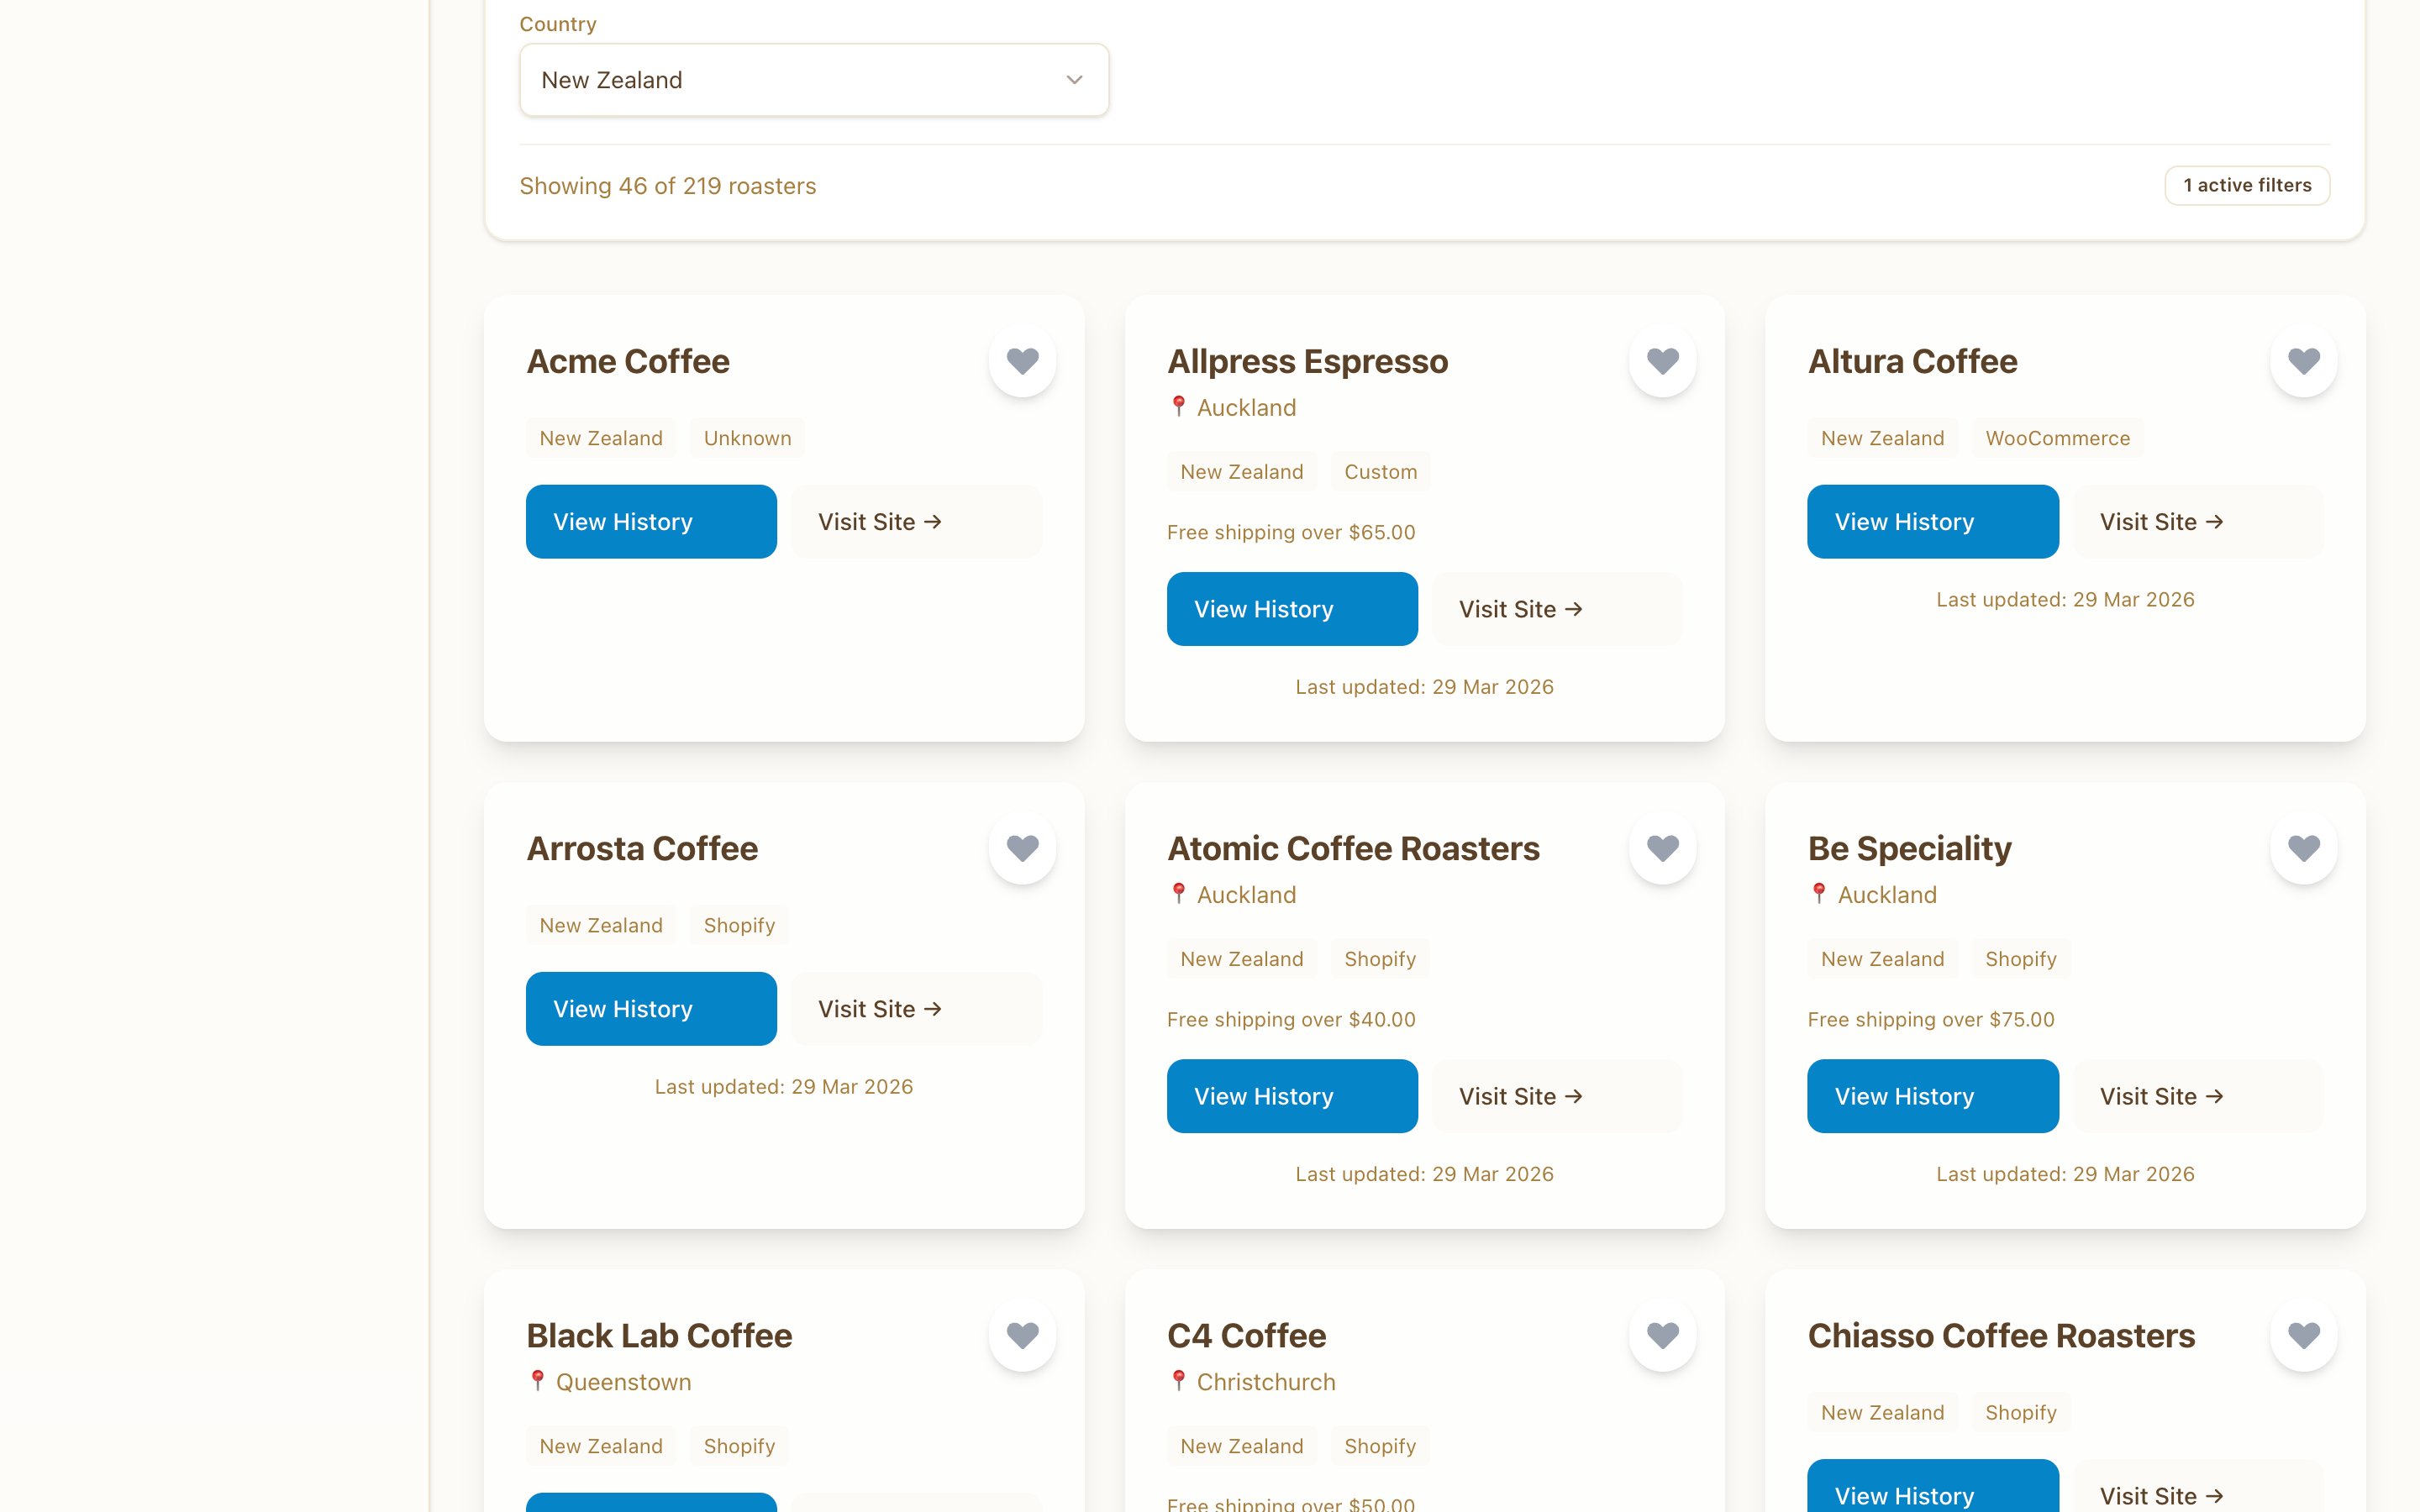Toggle favorite on Black Lab Coffee card
This screenshot has height=1512, width=2420.
(x=1022, y=1335)
